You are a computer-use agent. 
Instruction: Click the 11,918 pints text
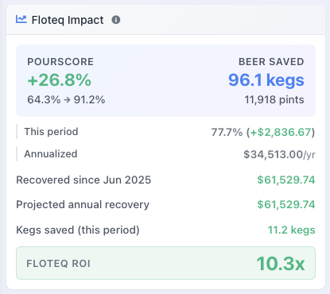[x=274, y=100]
